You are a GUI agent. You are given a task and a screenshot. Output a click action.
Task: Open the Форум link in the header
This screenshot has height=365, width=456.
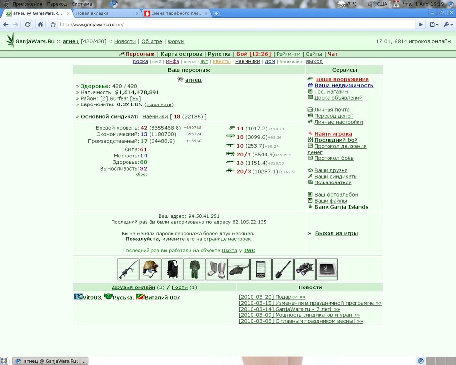point(176,41)
